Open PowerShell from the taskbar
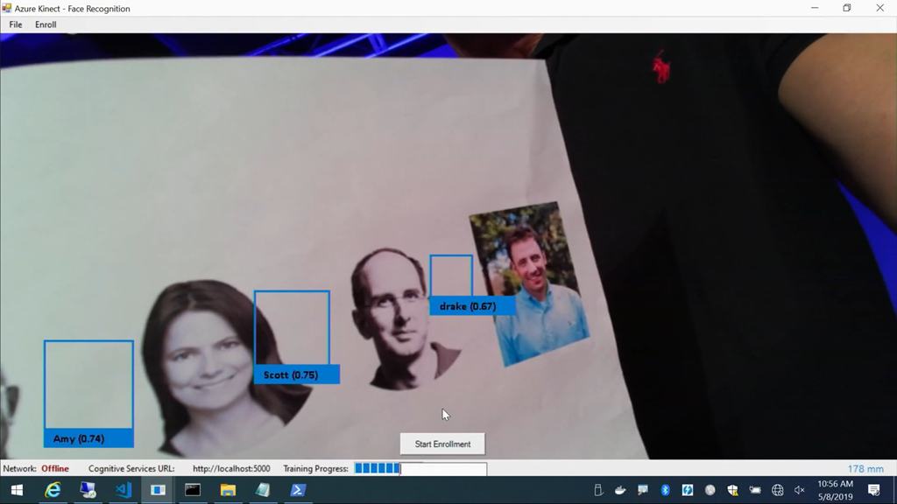The image size is (897, 504). tap(298, 490)
